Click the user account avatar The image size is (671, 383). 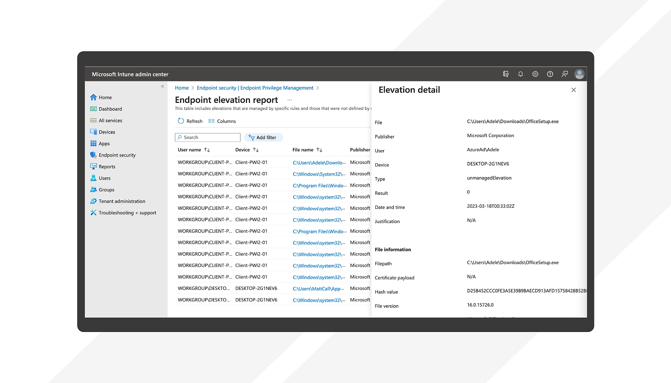pos(579,74)
